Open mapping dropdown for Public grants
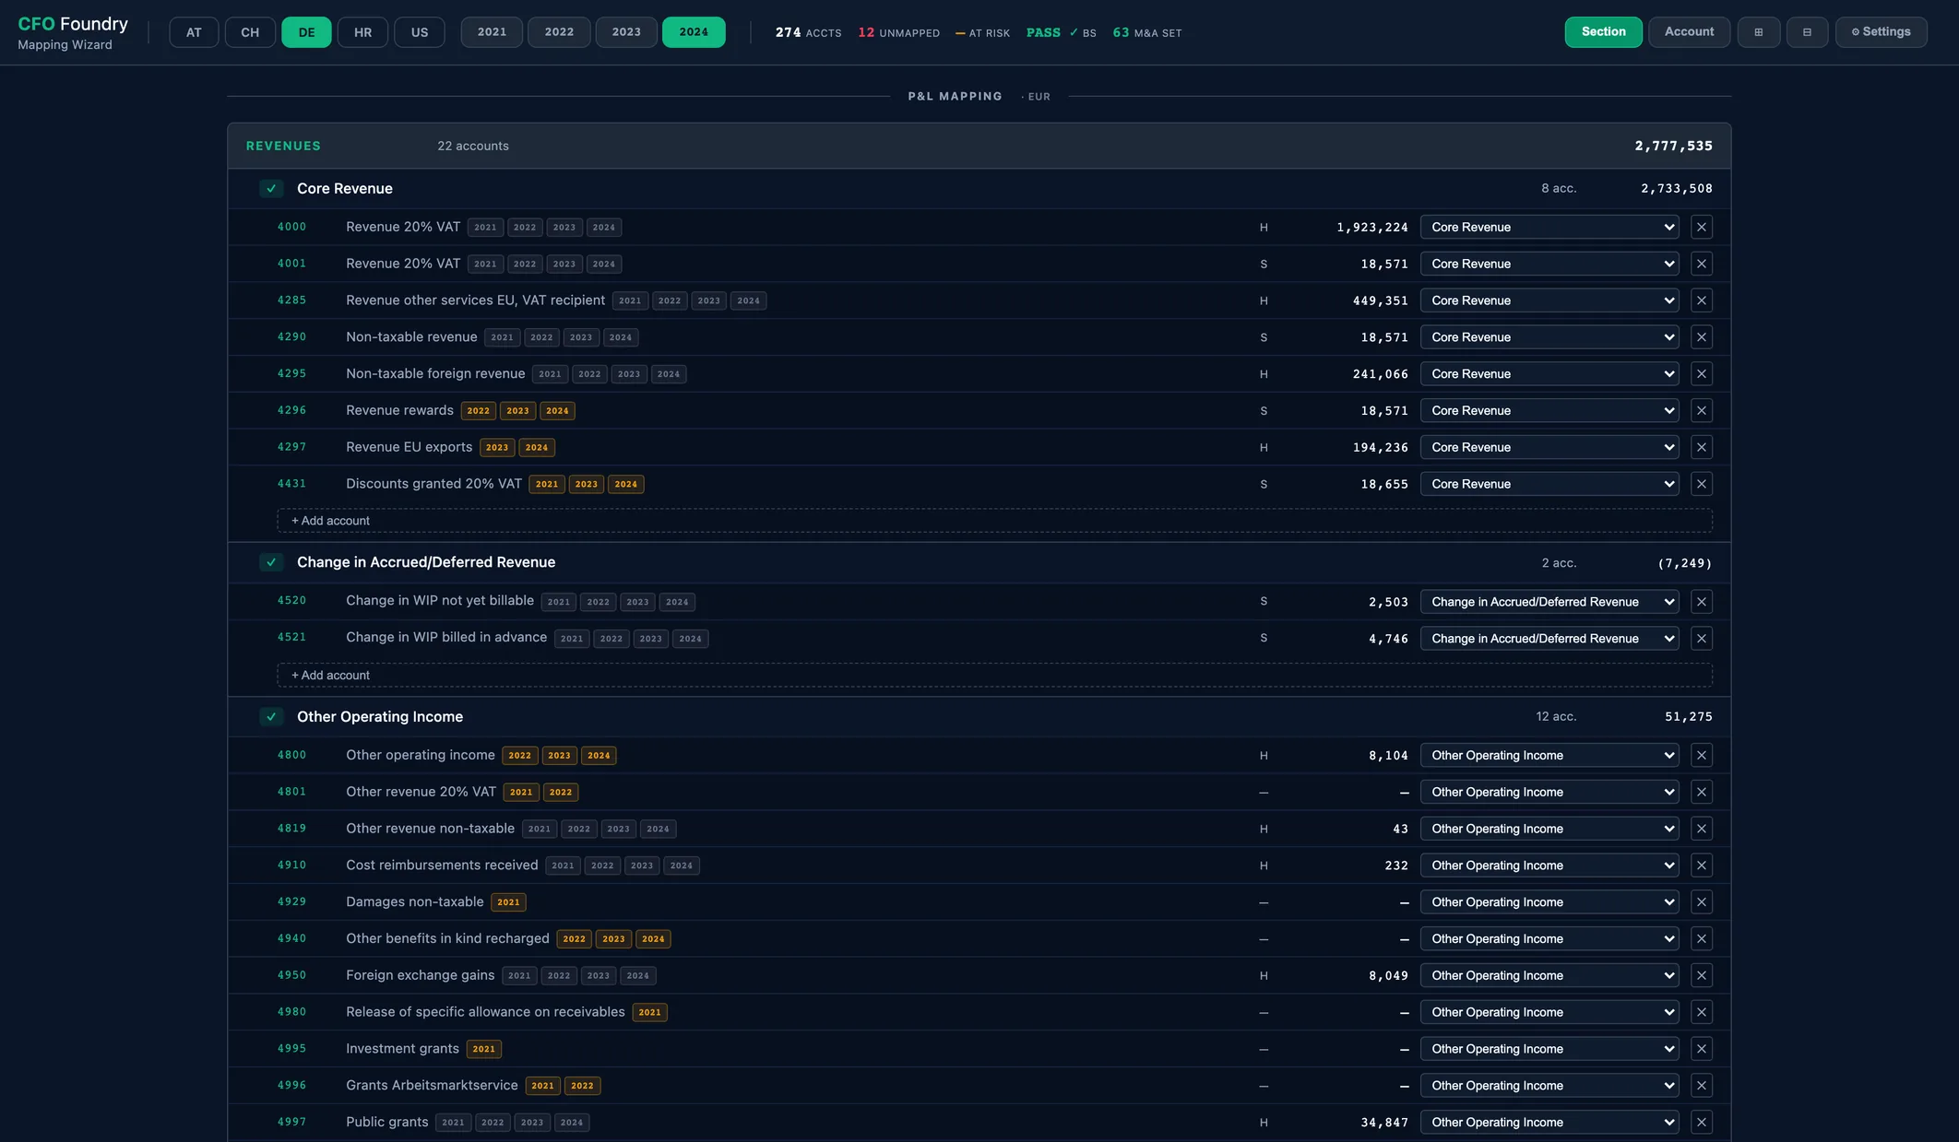1959x1142 pixels. click(1549, 1123)
